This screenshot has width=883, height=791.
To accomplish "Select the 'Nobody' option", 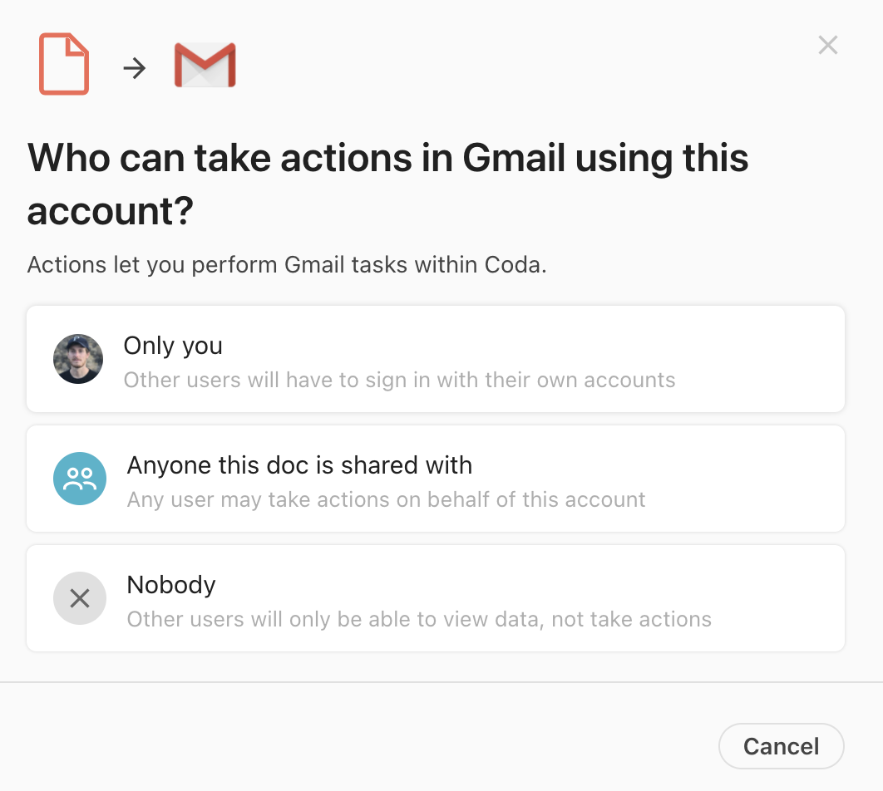I will point(436,598).
